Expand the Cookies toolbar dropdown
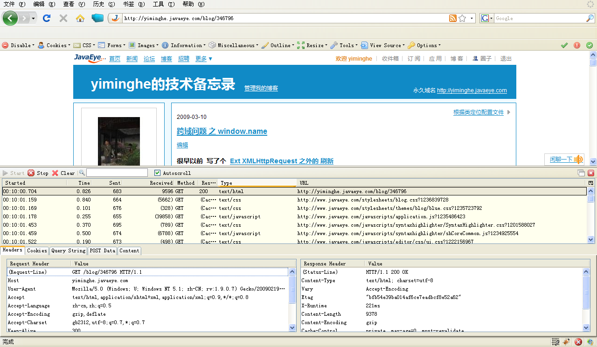This screenshot has width=597, height=347. pyautogui.click(x=54, y=45)
